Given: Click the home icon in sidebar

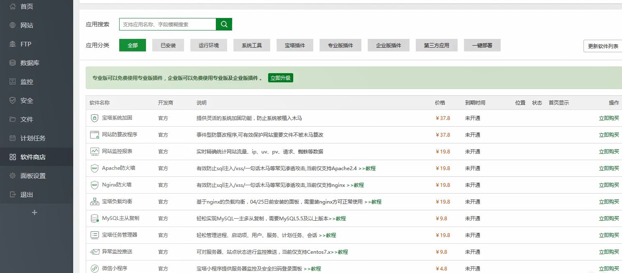Looking at the screenshot, I should 13,6.
